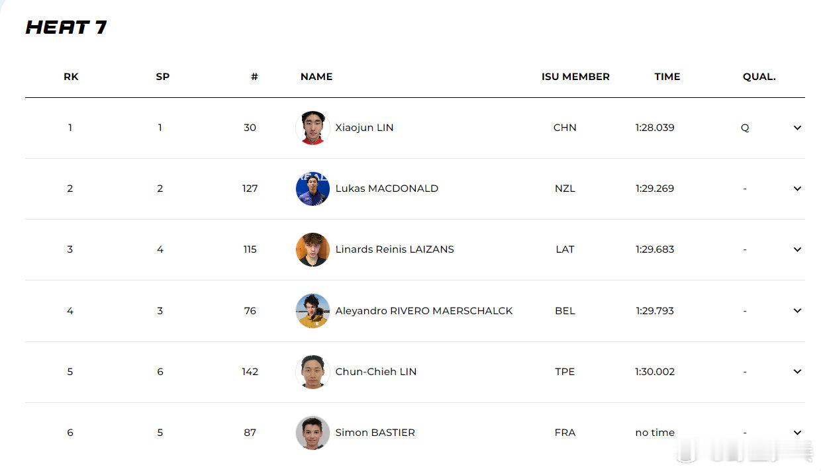Open Xiaojun LIN athlete name link
This screenshot has height=471, width=821.
pyautogui.click(x=364, y=128)
